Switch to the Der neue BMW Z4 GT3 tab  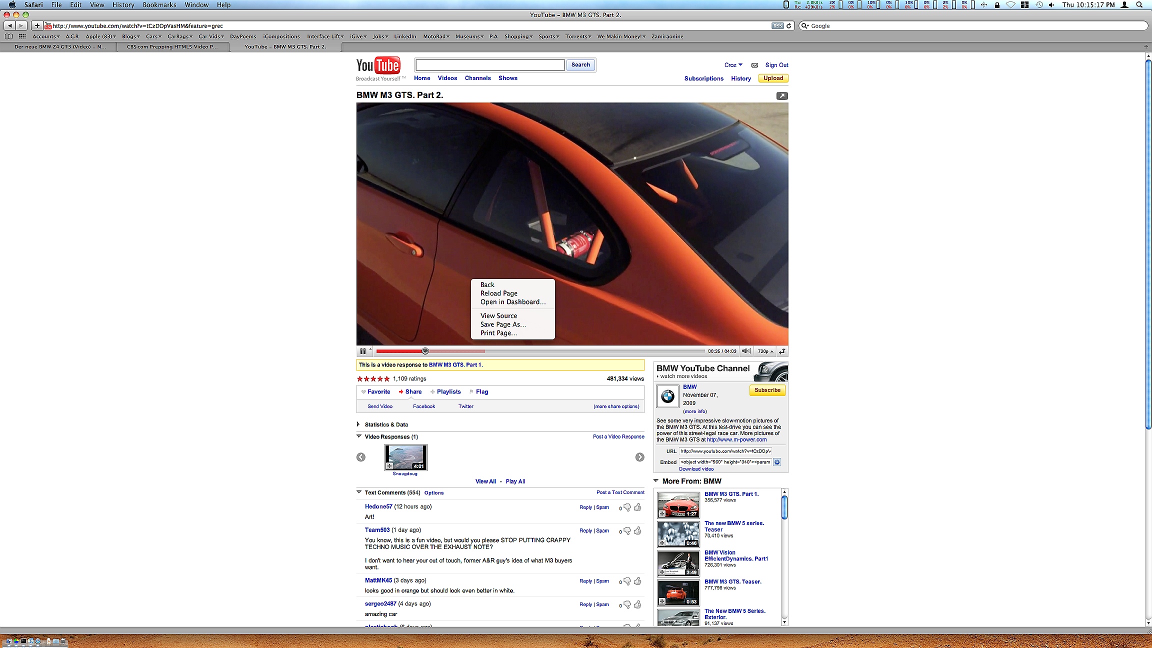(59, 47)
